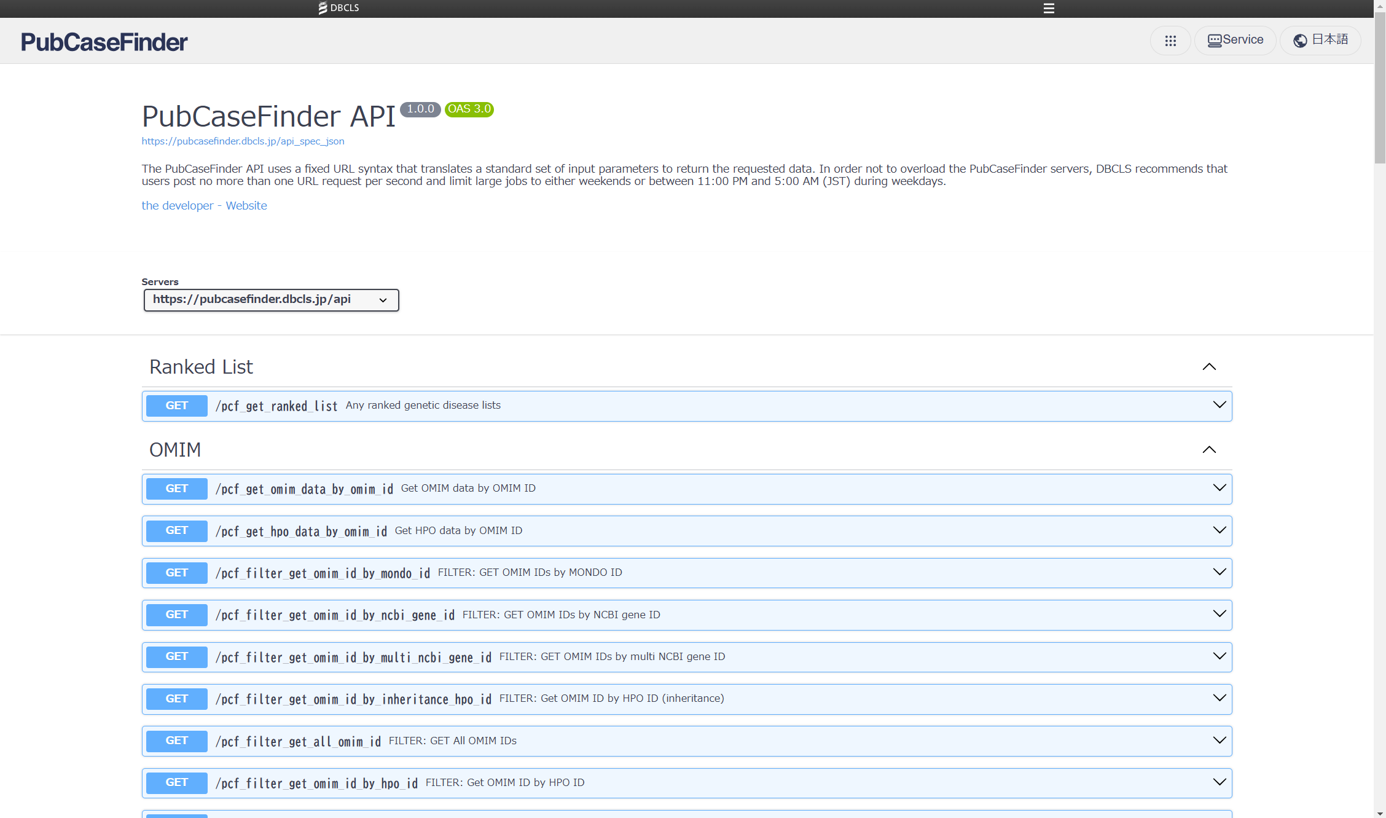Click GET badge for /pcf_filter_get_omim_id_by_inheritance_hpo_id
This screenshot has width=1386, height=818.
point(177,699)
